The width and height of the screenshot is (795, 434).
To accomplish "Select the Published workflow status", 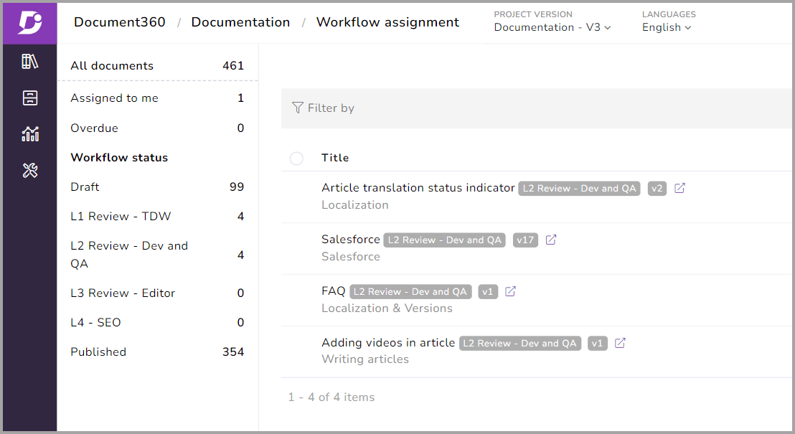I will tap(98, 352).
